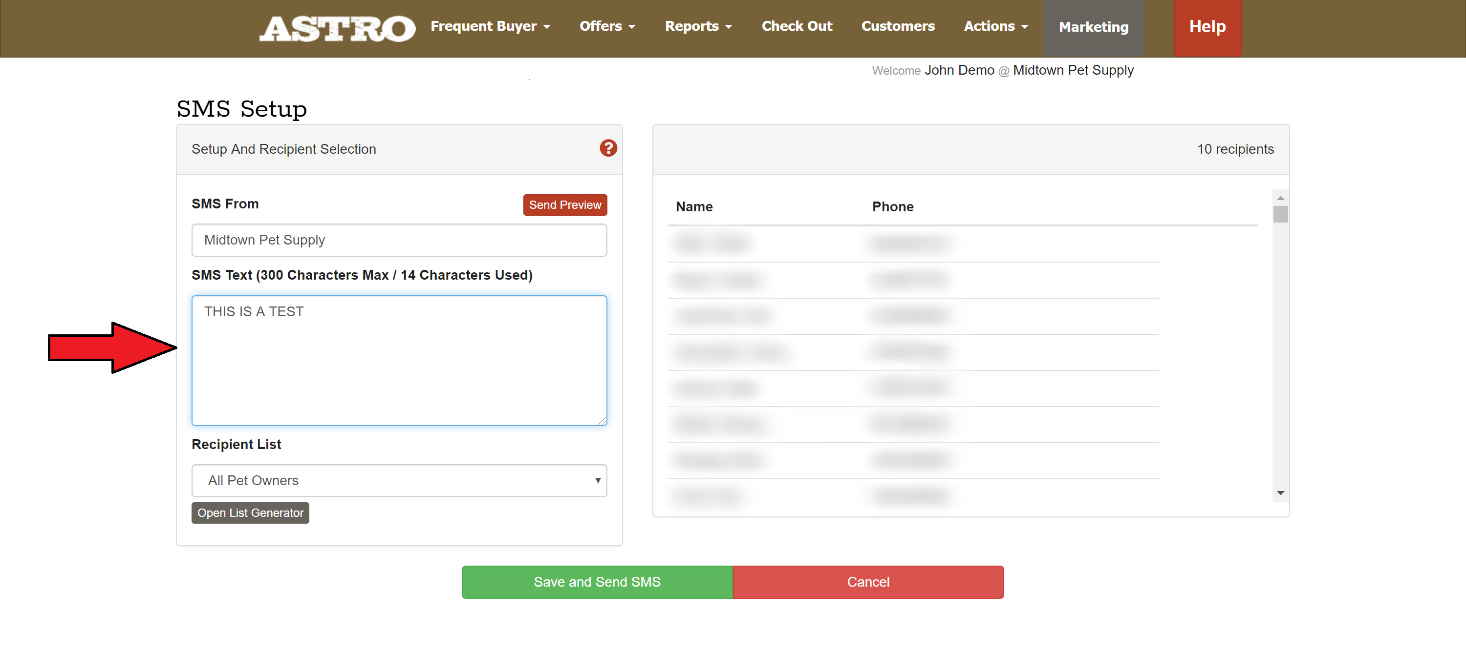1466x653 pixels.
Task: Select the Marketing tab
Action: (x=1093, y=27)
